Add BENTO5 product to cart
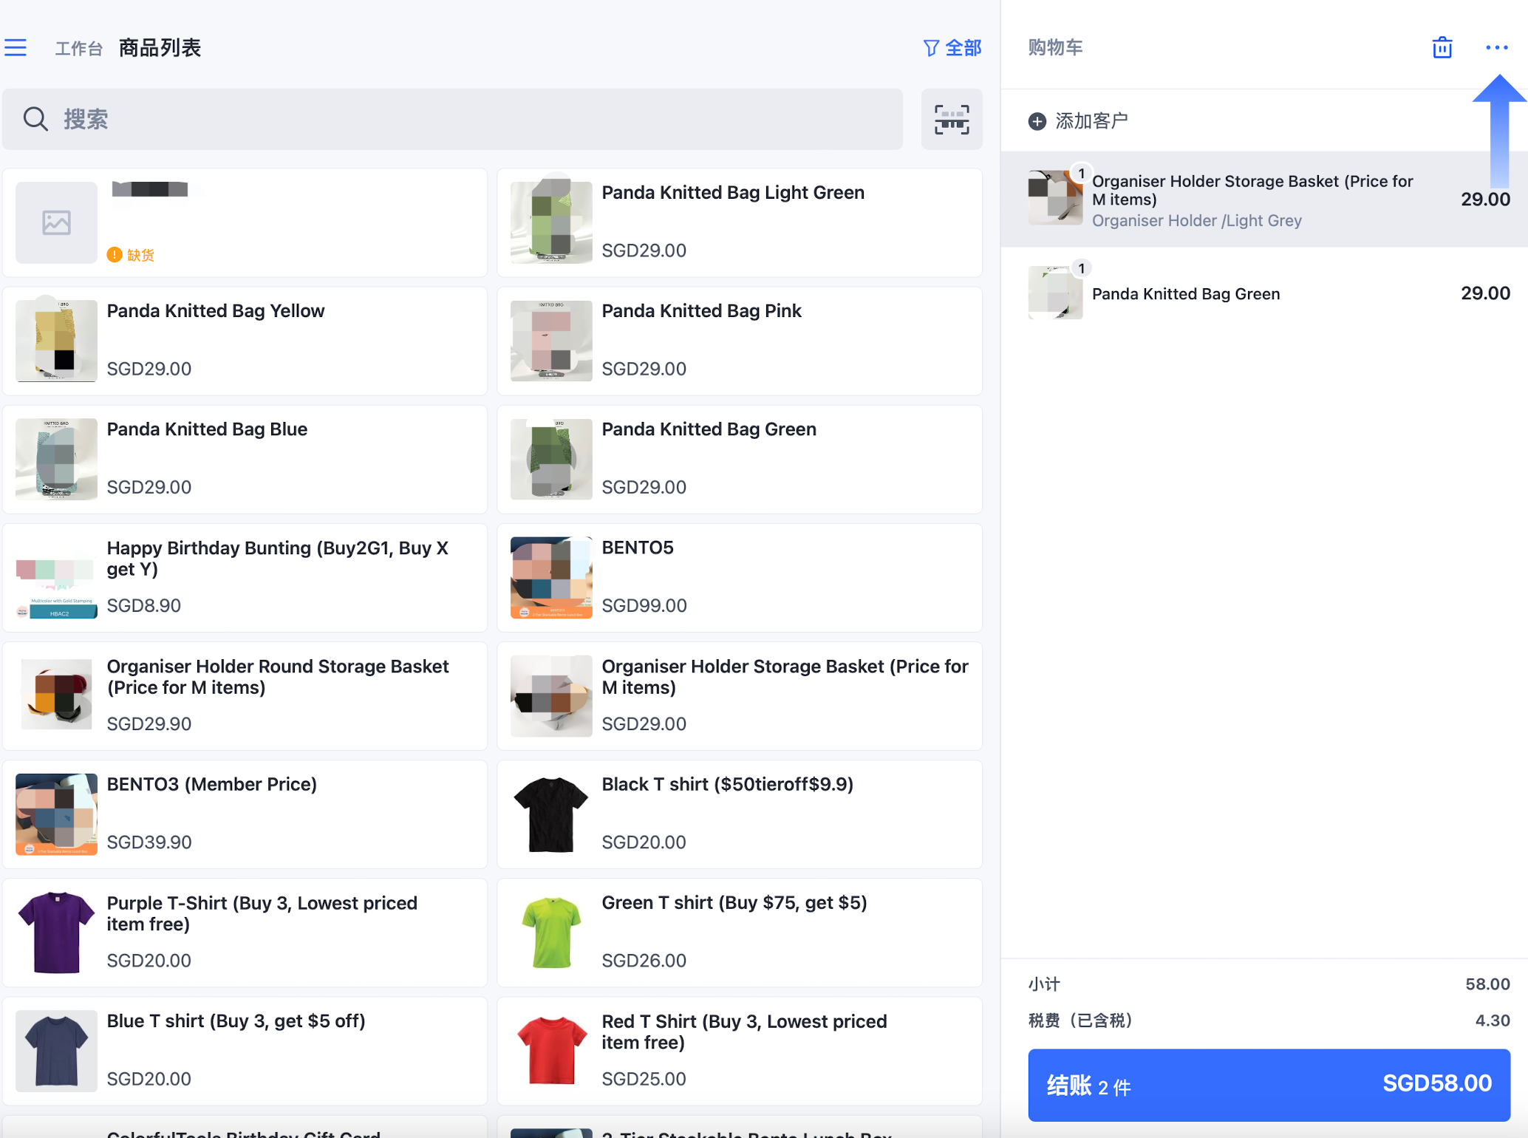Viewport: 1528px width, 1138px height. pyautogui.click(x=740, y=578)
